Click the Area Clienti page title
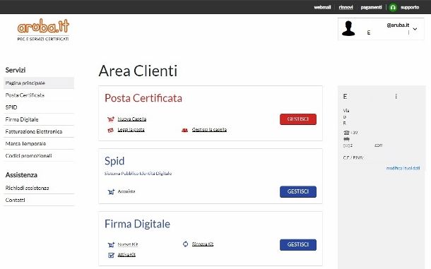The height and width of the screenshot is (269, 431). click(138, 71)
